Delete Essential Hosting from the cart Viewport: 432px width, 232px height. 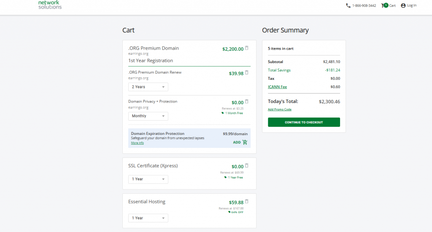[x=247, y=201]
